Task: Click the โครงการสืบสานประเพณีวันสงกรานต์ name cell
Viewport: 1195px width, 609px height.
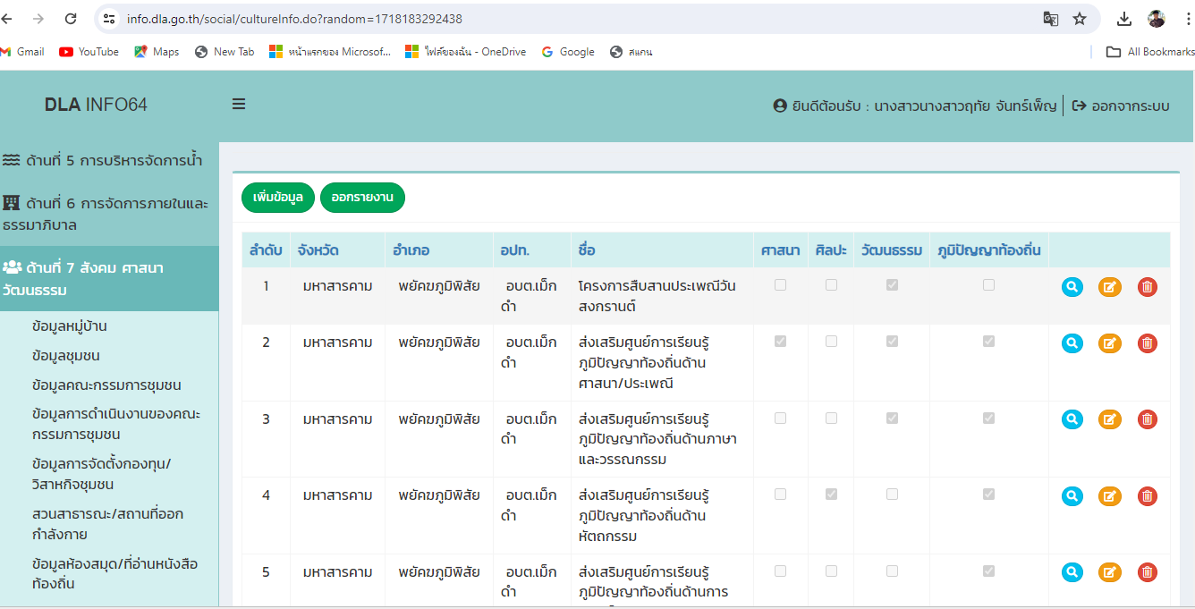Action: (x=662, y=296)
